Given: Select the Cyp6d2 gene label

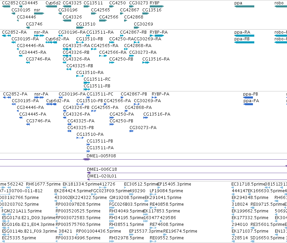Looking at the screenshot, I should point(53,3).
